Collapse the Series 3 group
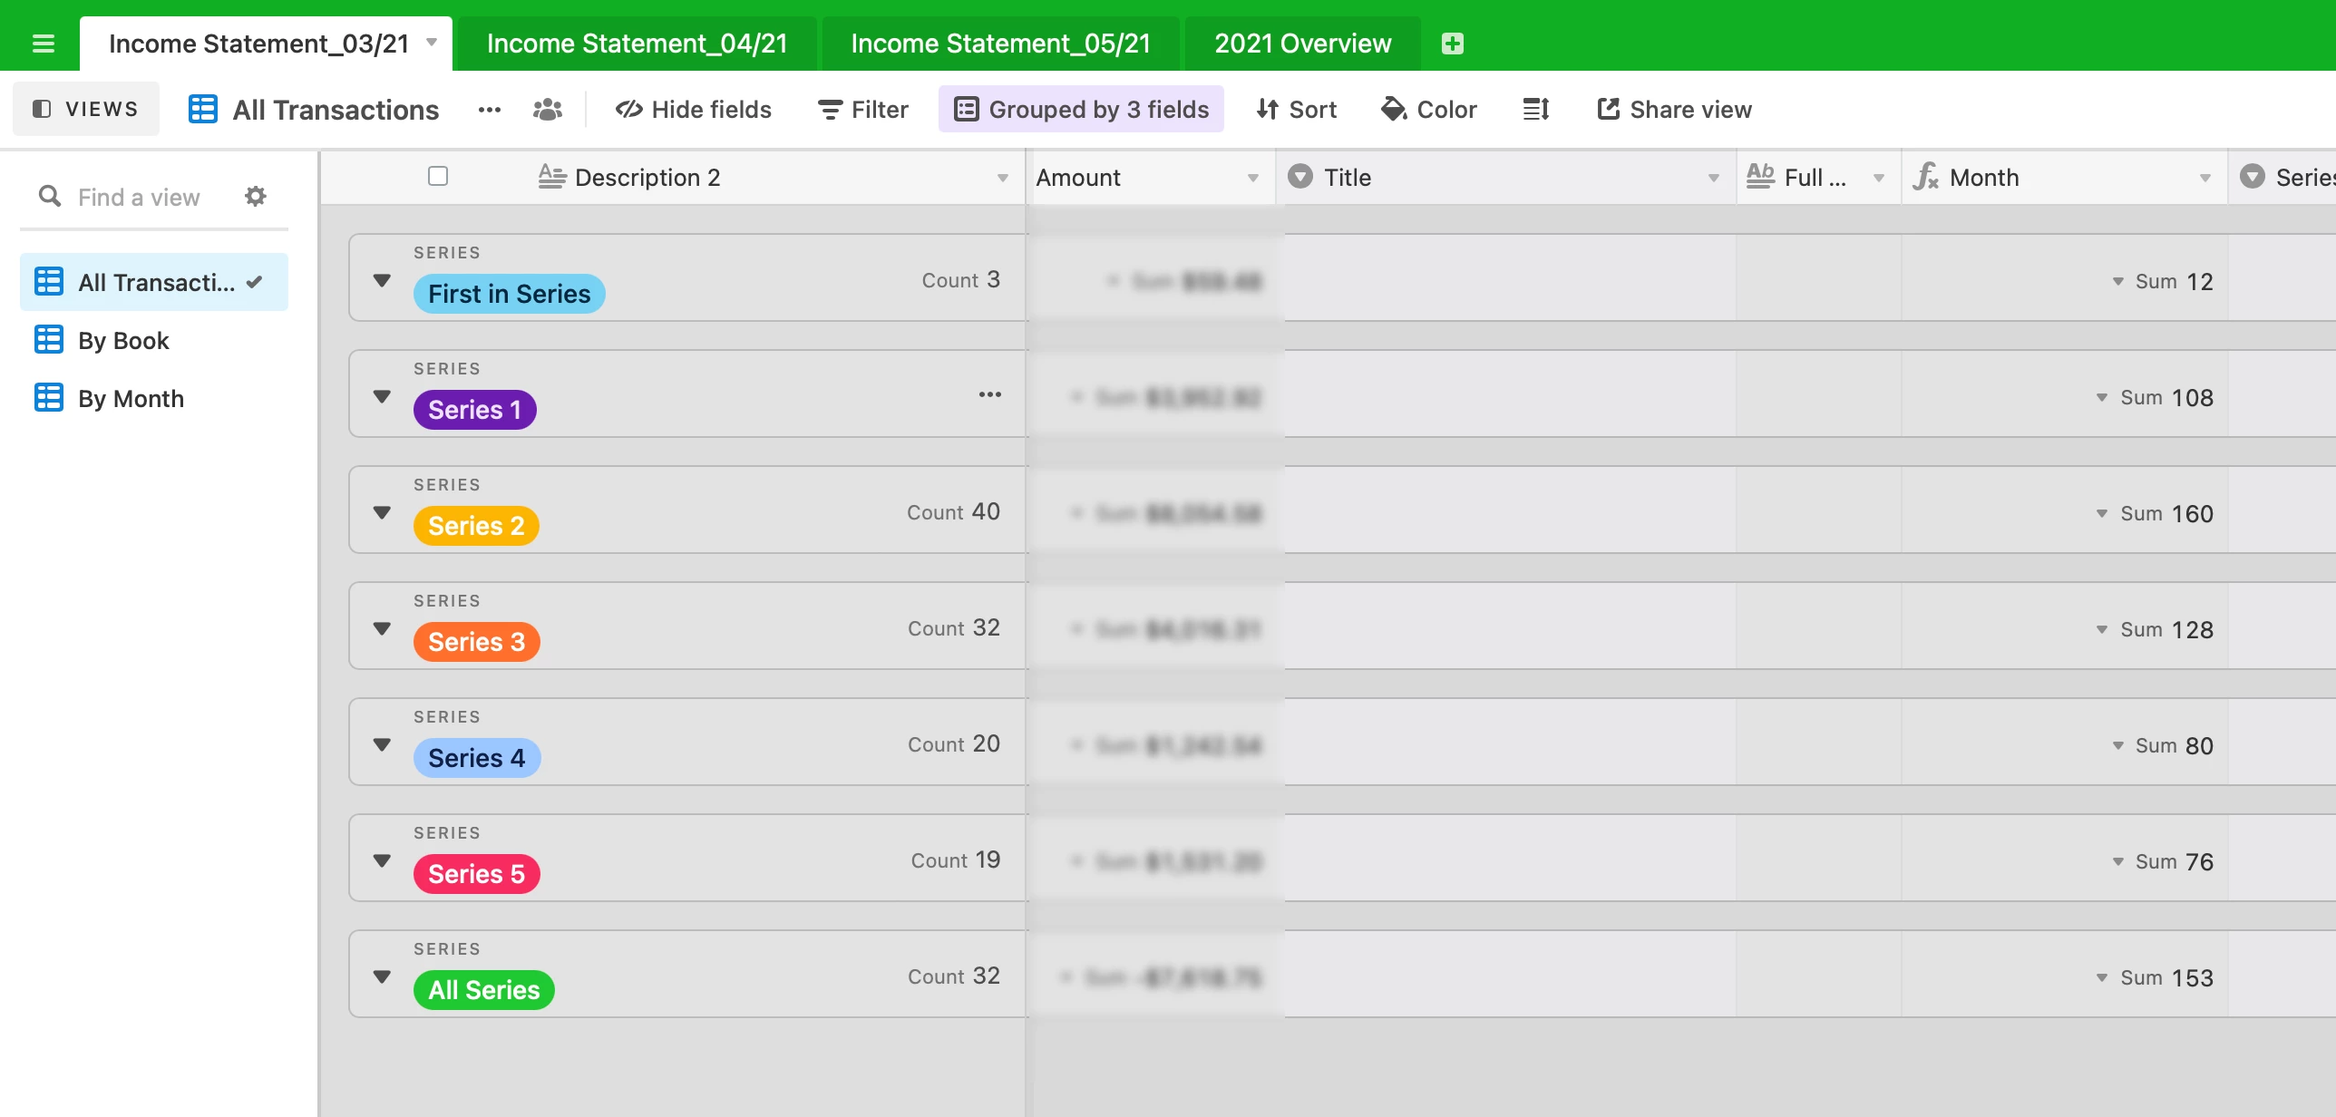Screen dimensions: 2336x1117 pos(382,628)
